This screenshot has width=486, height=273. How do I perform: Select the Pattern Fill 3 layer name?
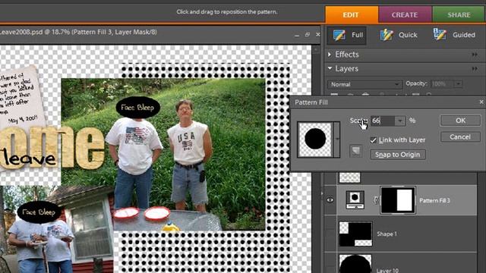434,200
